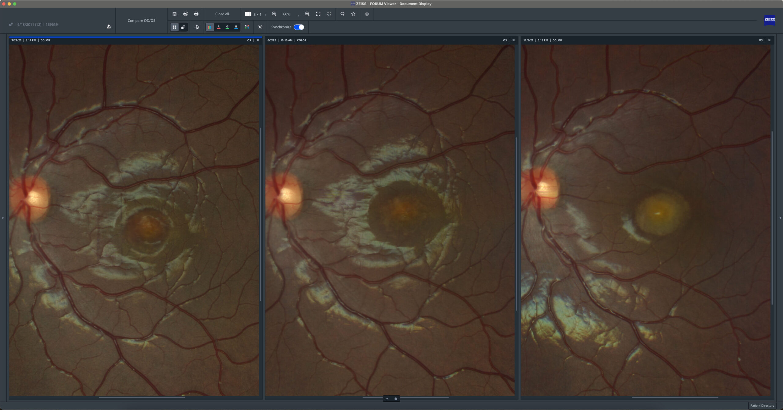Open the 3 × 1 layout dropdown

255,14
